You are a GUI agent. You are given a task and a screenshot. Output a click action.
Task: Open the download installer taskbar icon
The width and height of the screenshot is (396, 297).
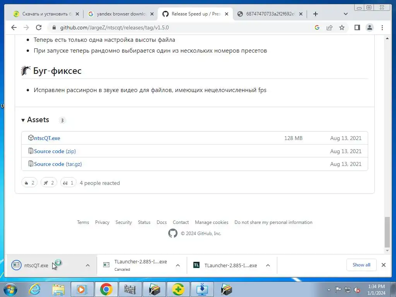[202, 289]
